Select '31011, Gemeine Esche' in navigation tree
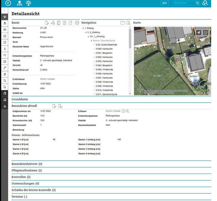Screen dimensions: 217x201 point(106,94)
